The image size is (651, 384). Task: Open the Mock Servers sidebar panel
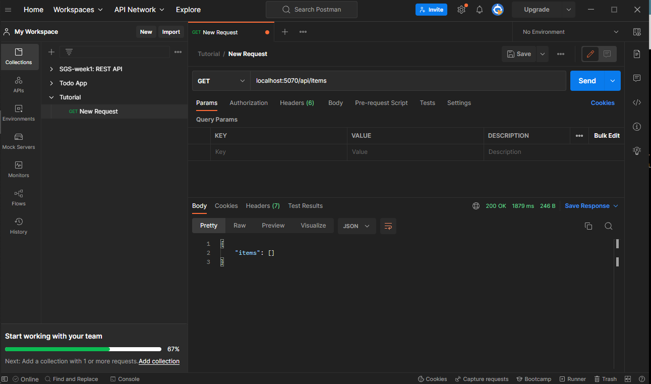point(19,141)
